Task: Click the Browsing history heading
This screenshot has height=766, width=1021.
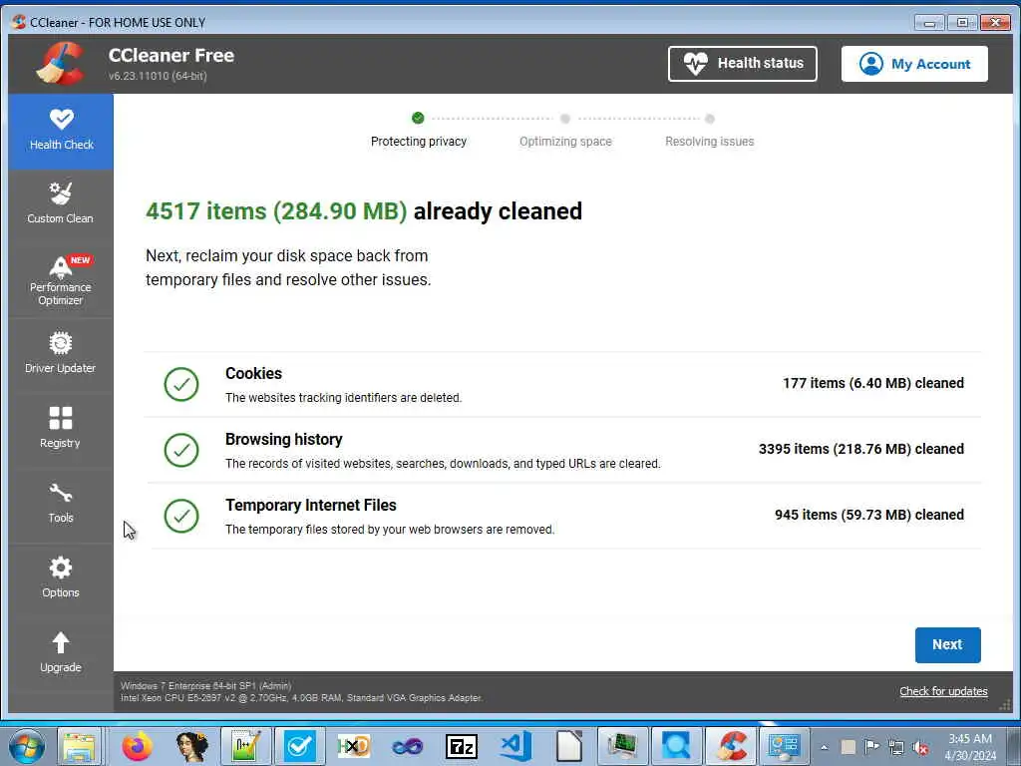Action: (x=284, y=439)
